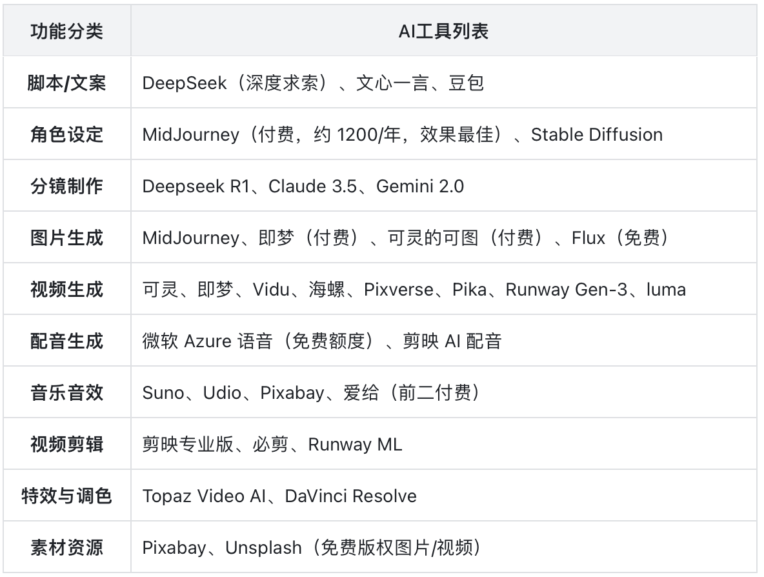Select the 视频剪辑 category cell
This screenshot has width=764, height=577.
pos(66,445)
